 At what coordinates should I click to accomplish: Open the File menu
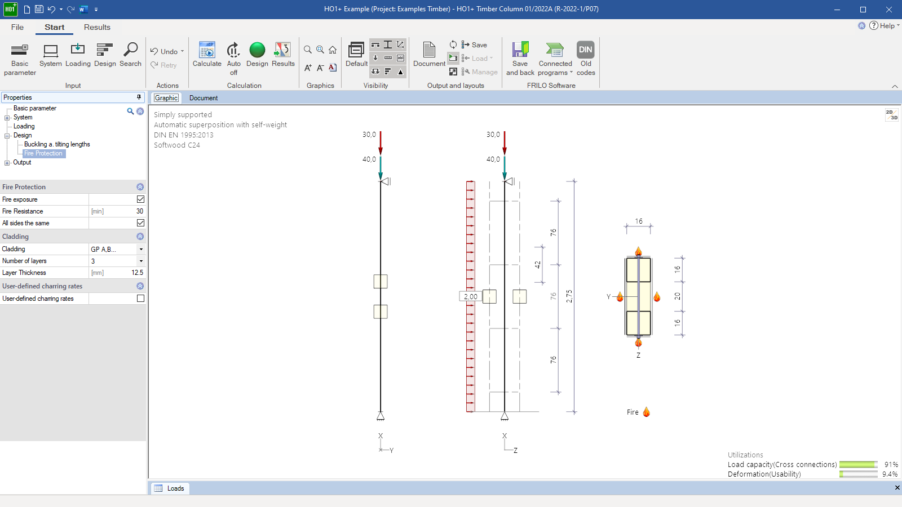[x=17, y=27]
